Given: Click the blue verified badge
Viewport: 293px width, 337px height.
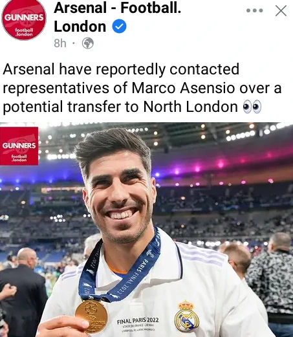Looking at the screenshot, I should 119,26.
